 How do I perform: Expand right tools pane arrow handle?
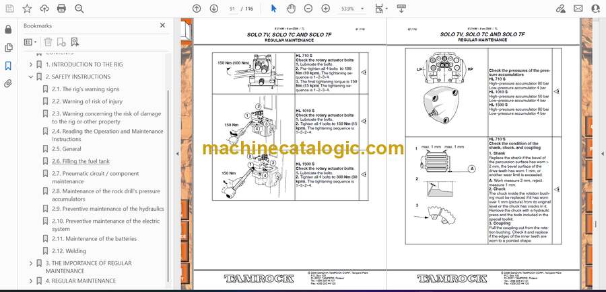click(x=602, y=154)
